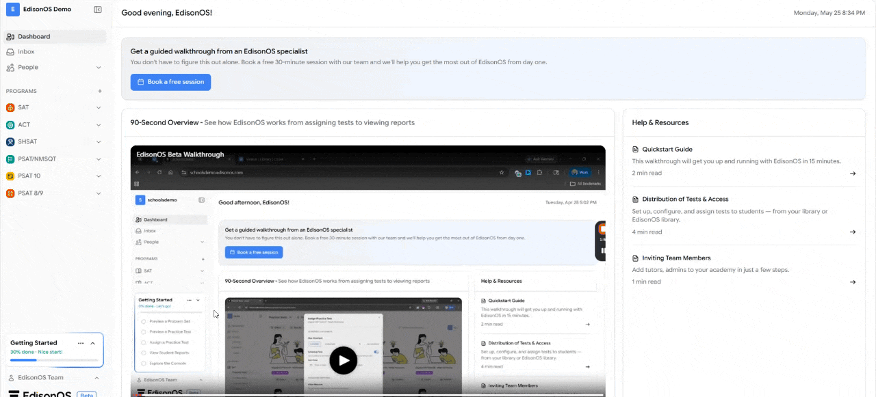Collapse the Getting Started card chevron
This screenshot has height=397, width=876.
(93, 343)
